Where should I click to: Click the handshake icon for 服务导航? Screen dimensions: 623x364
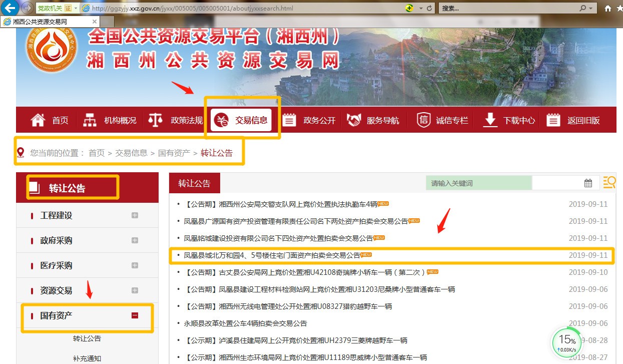coord(354,119)
